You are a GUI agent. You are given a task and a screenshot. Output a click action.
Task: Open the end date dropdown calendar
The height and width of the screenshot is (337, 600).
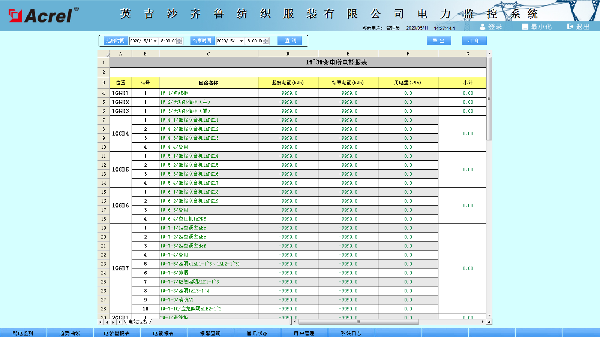(x=241, y=41)
